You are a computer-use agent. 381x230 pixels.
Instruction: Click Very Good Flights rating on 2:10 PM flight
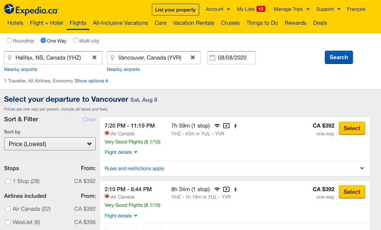pyautogui.click(x=132, y=205)
